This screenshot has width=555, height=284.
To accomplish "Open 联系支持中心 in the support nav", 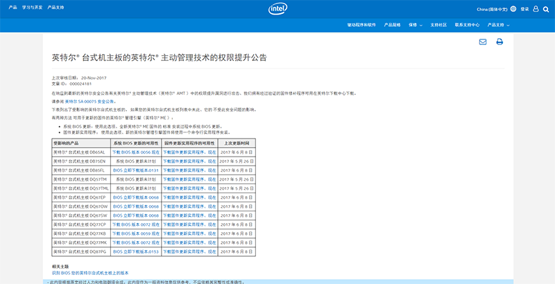I will (x=467, y=25).
